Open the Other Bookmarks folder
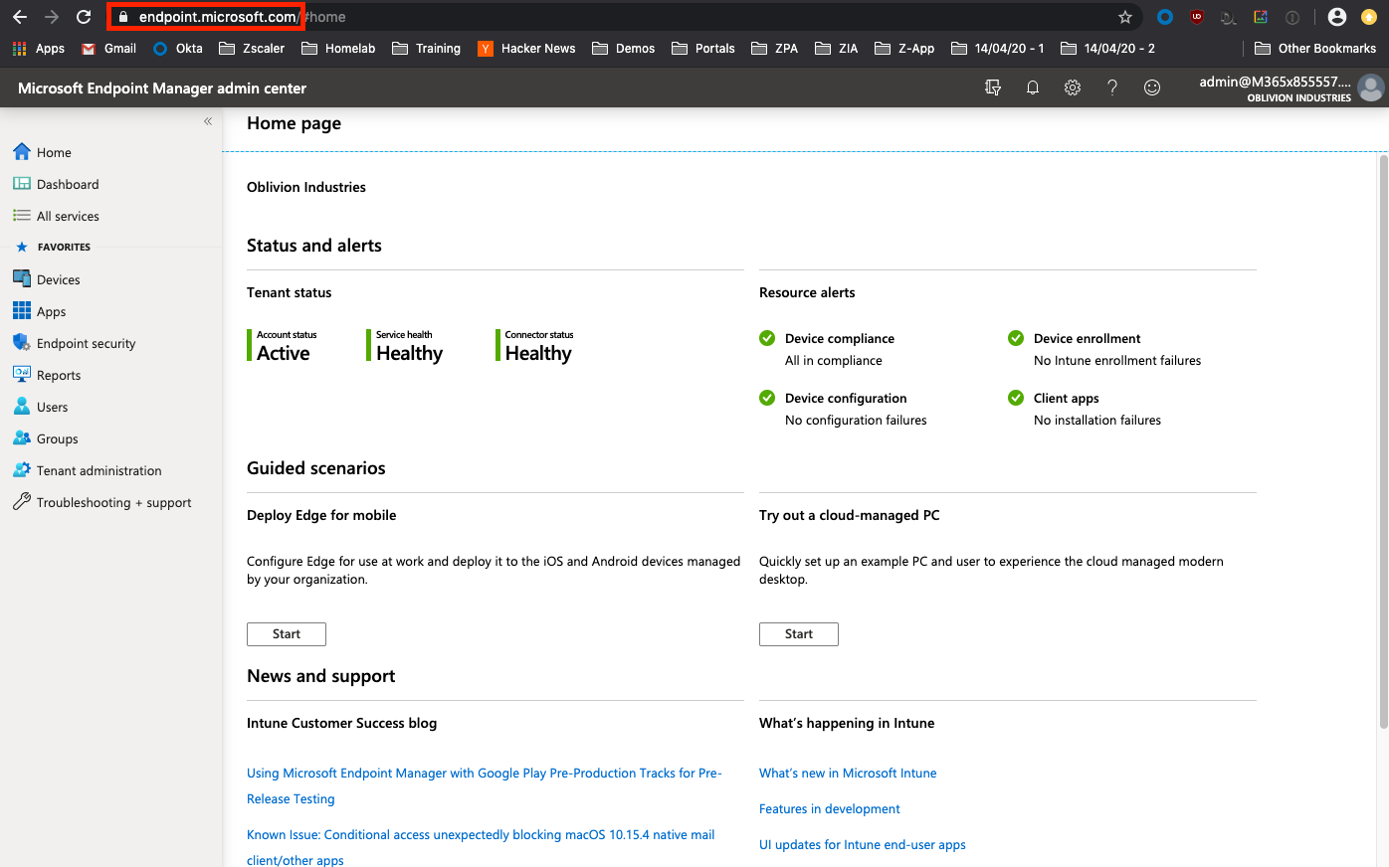Image resolution: width=1389 pixels, height=867 pixels. coord(1315,48)
